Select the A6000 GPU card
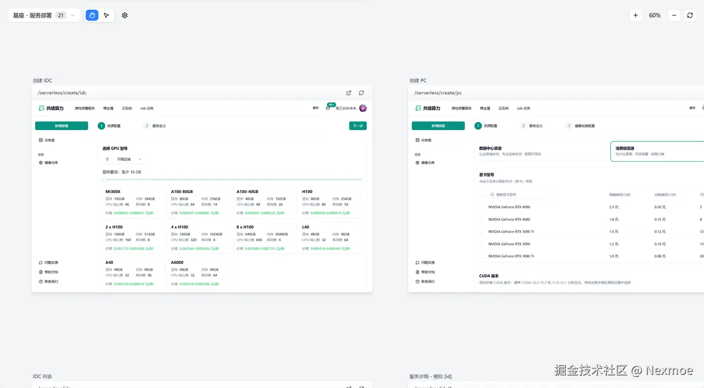 199,273
